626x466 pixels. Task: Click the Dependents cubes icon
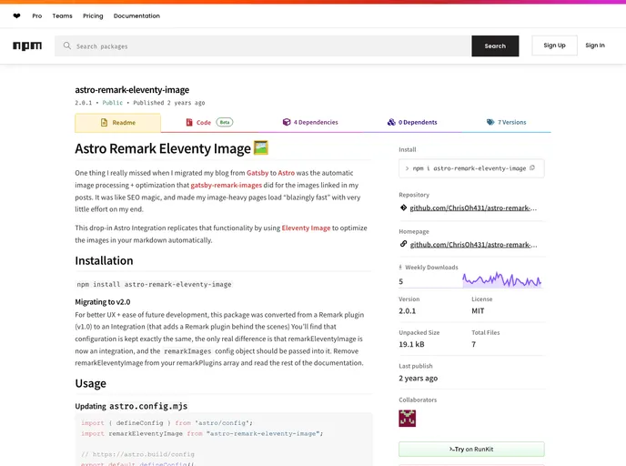point(391,122)
